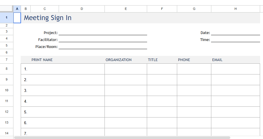
Task: Click the Project: label
Action: (50, 33)
